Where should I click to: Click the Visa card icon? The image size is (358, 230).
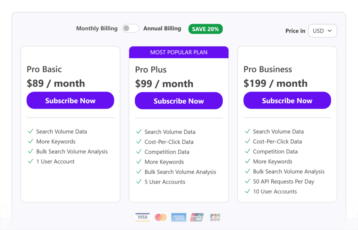tap(142, 217)
